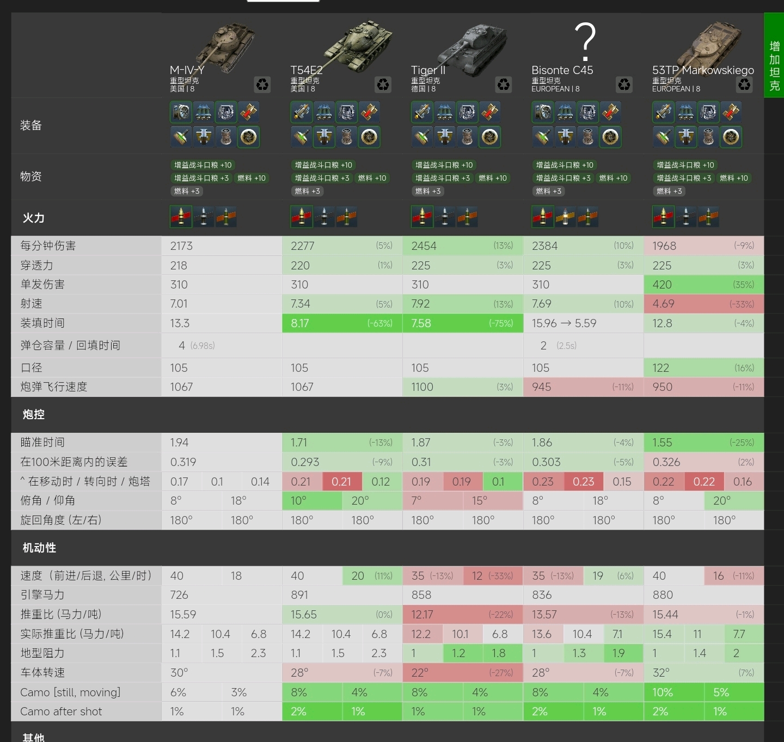Click the 瞄准时间 row label

(x=42, y=442)
